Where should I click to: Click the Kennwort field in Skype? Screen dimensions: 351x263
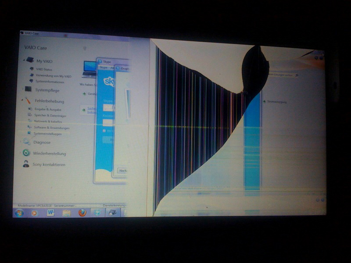coord(108,123)
